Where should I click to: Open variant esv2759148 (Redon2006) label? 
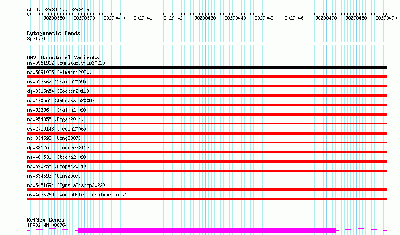pyautogui.click(x=57, y=129)
